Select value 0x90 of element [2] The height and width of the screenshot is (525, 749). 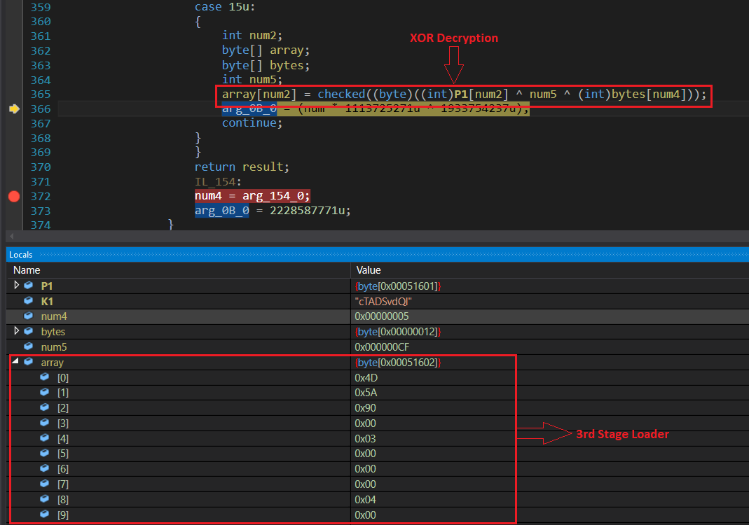point(366,408)
